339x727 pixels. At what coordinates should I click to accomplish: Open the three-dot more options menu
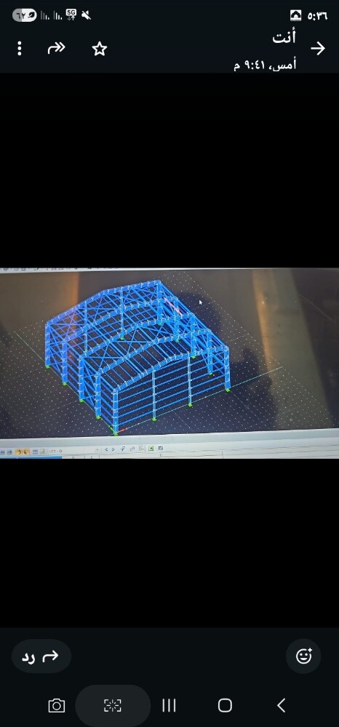tap(19, 48)
